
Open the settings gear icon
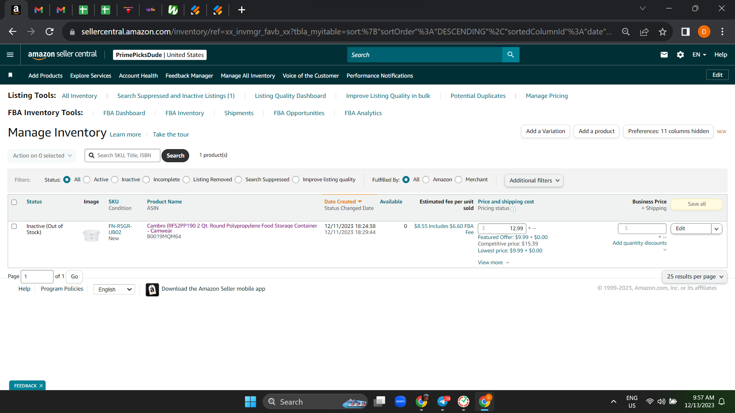pyautogui.click(x=680, y=55)
